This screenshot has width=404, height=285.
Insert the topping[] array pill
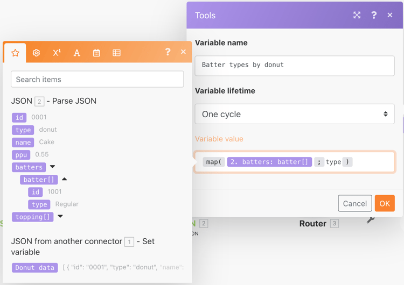[33, 217]
